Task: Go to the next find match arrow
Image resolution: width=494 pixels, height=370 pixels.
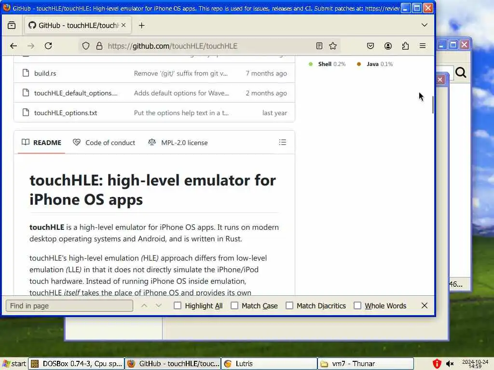Action: [x=158, y=305]
